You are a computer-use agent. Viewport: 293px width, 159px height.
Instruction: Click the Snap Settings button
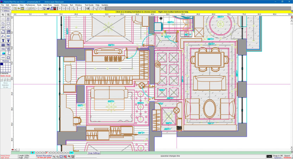(x=94, y=153)
